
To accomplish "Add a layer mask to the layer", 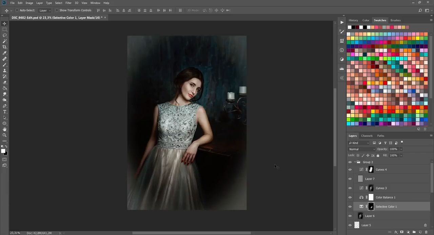I will pyautogui.click(x=402, y=232).
